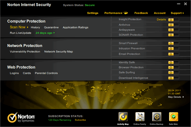This screenshot has height=127, width=191.
Task: Open the Activity Map icon
Action: point(123,117)
